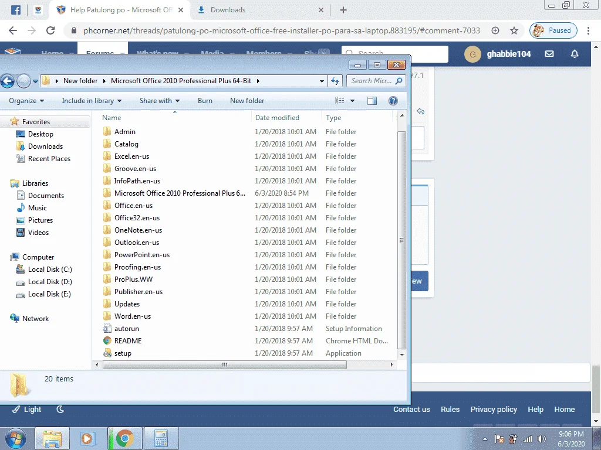The width and height of the screenshot is (601, 450).
Task: Open the phcorner inbox envelope icon
Action: [549, 54]
